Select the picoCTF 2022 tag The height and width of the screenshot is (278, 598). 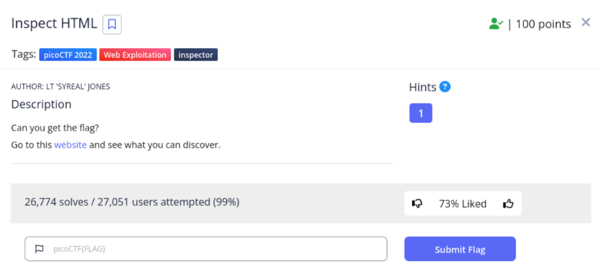click(x=68, y=55)
